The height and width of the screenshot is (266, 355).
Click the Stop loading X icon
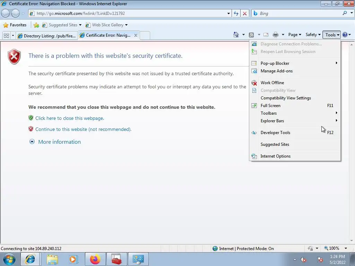pyautogui.click(x=244, y=14)
